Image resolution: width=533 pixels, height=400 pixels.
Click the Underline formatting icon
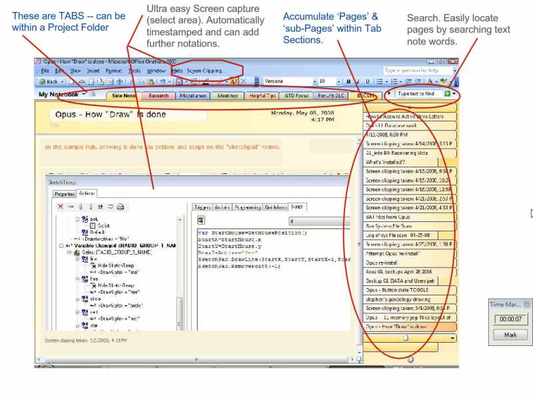pyautogui.click(x=368, y=81)
